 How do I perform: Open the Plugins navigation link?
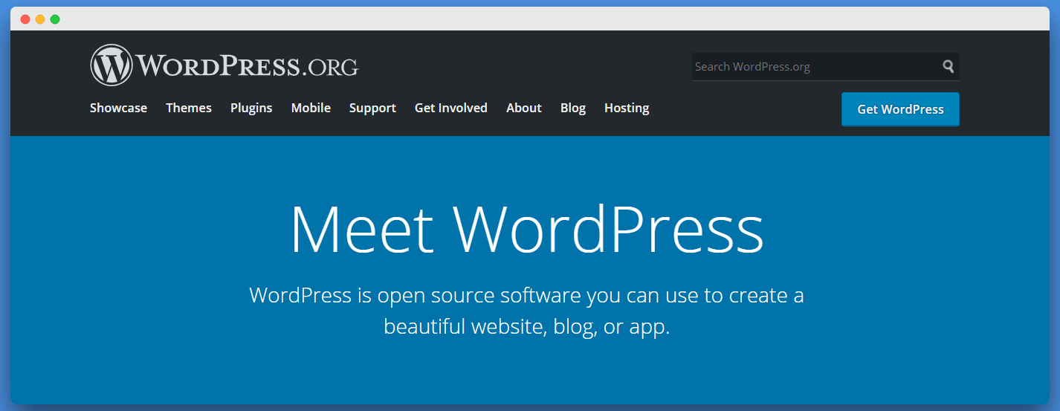[251, 108]
